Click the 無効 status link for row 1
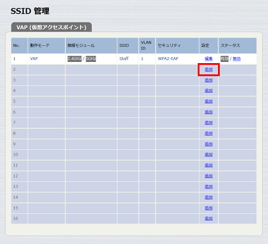 (x=236, y=59)
